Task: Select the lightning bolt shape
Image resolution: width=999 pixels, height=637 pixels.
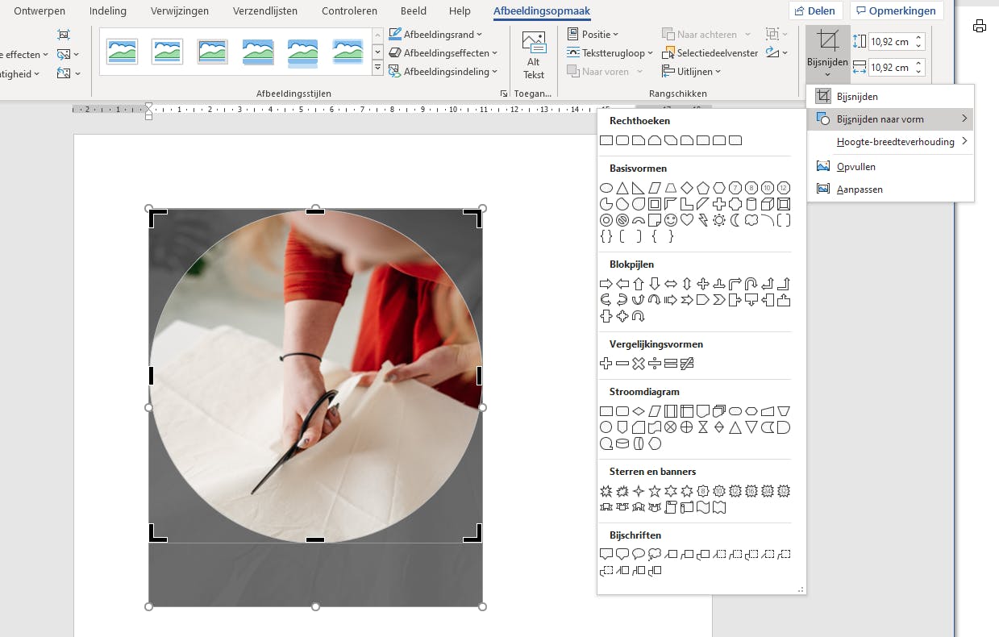Action: tap(703, 220)
